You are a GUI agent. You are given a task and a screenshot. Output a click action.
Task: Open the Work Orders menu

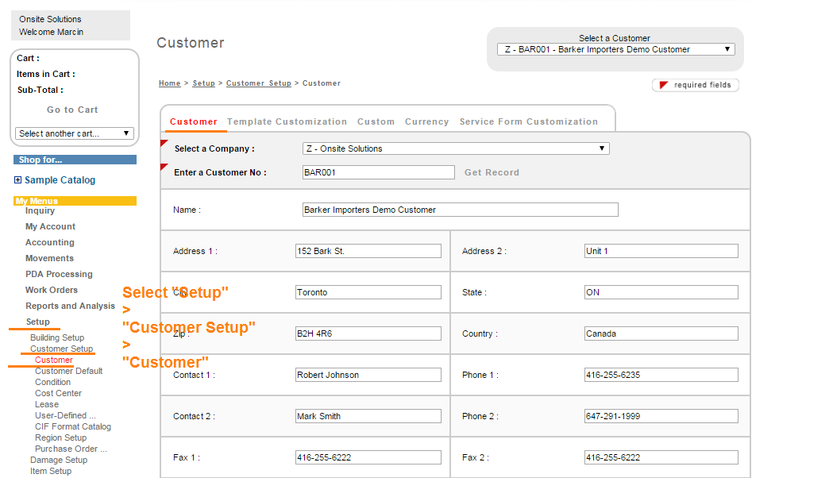coord(52,290)
